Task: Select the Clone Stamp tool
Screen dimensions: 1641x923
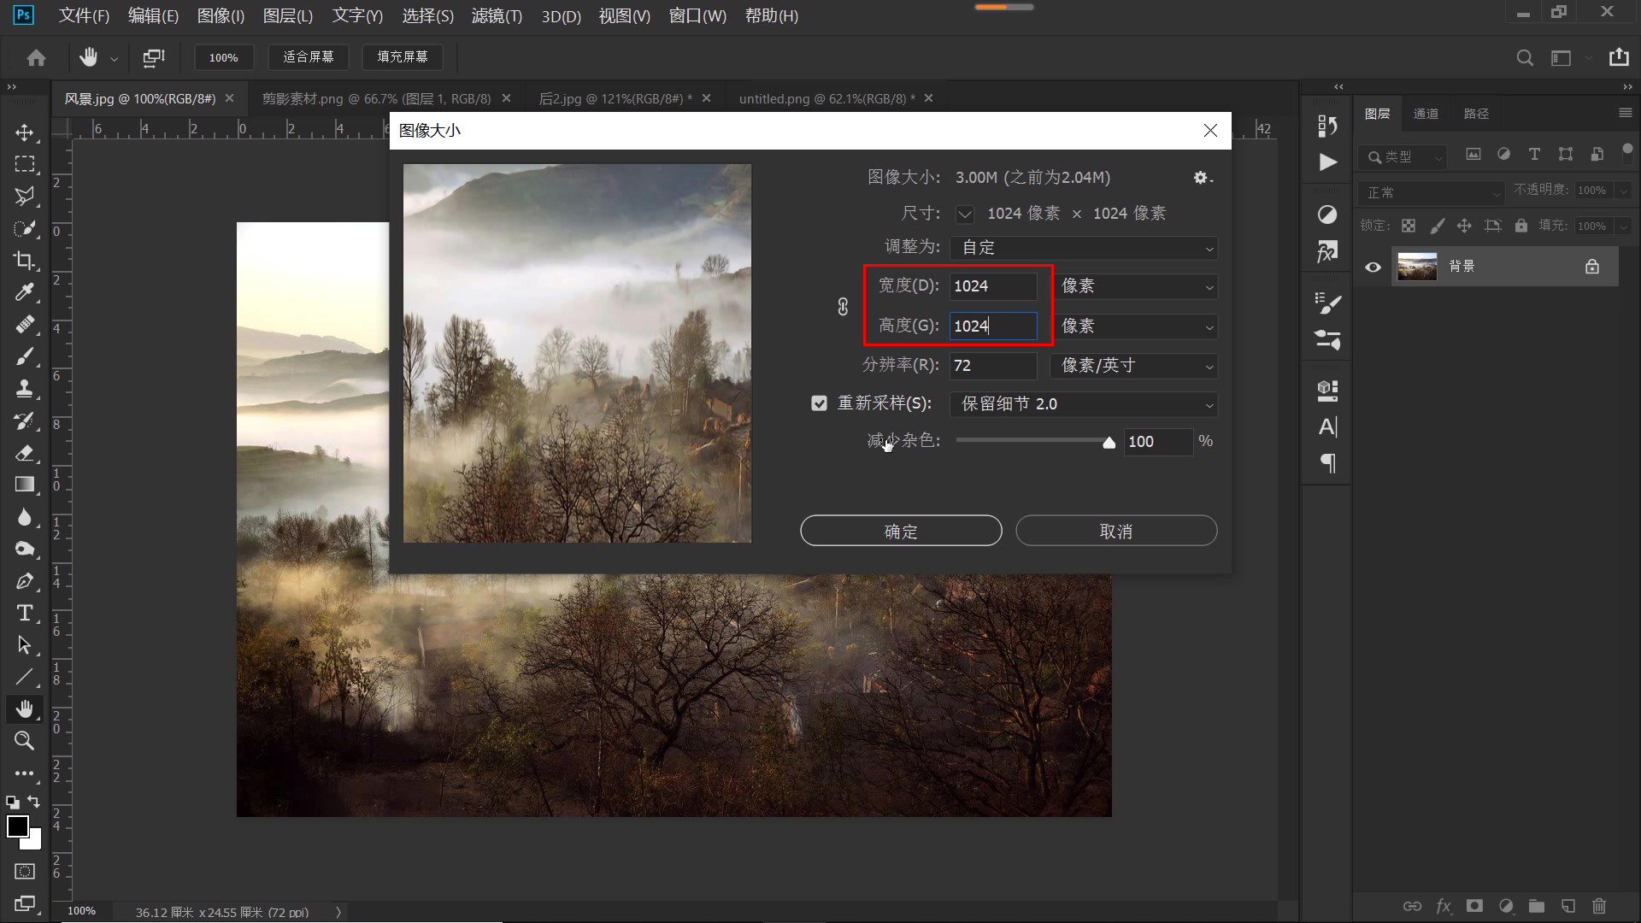Action: click(x=25, y=389)
